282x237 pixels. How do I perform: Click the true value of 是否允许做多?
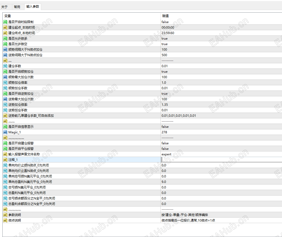[164, 39]
